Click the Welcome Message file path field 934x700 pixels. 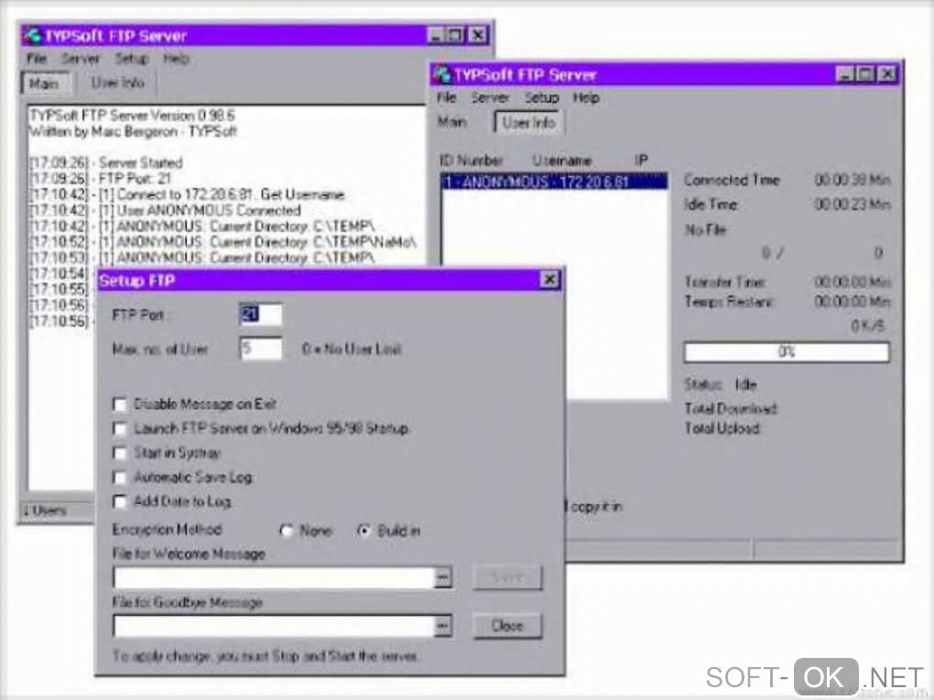(x=274, y=577)
